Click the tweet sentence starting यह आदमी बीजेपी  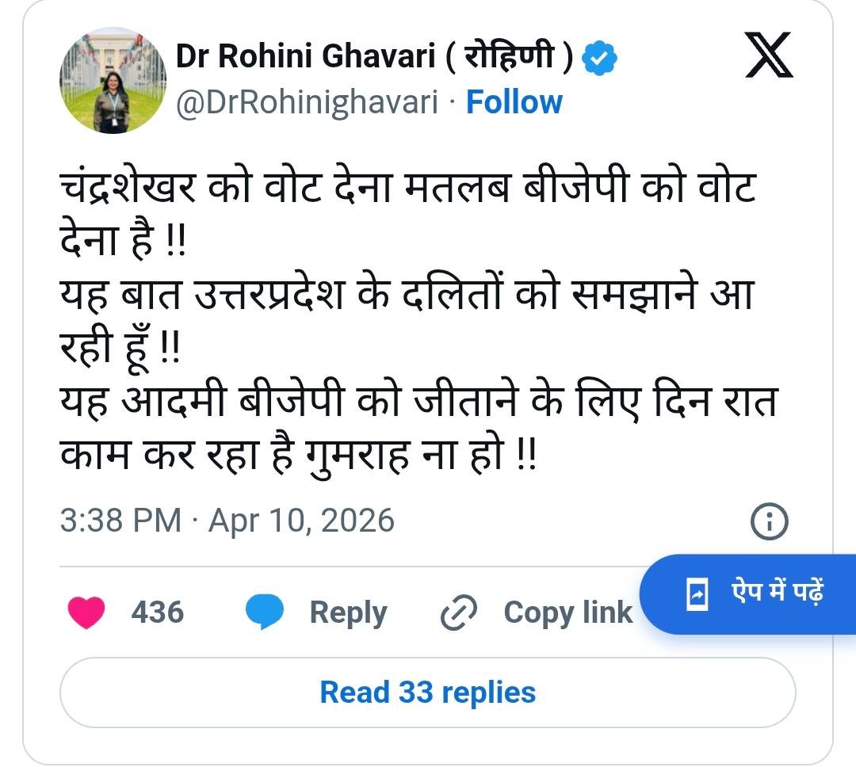pyautogui.click(x=418, y=428)
